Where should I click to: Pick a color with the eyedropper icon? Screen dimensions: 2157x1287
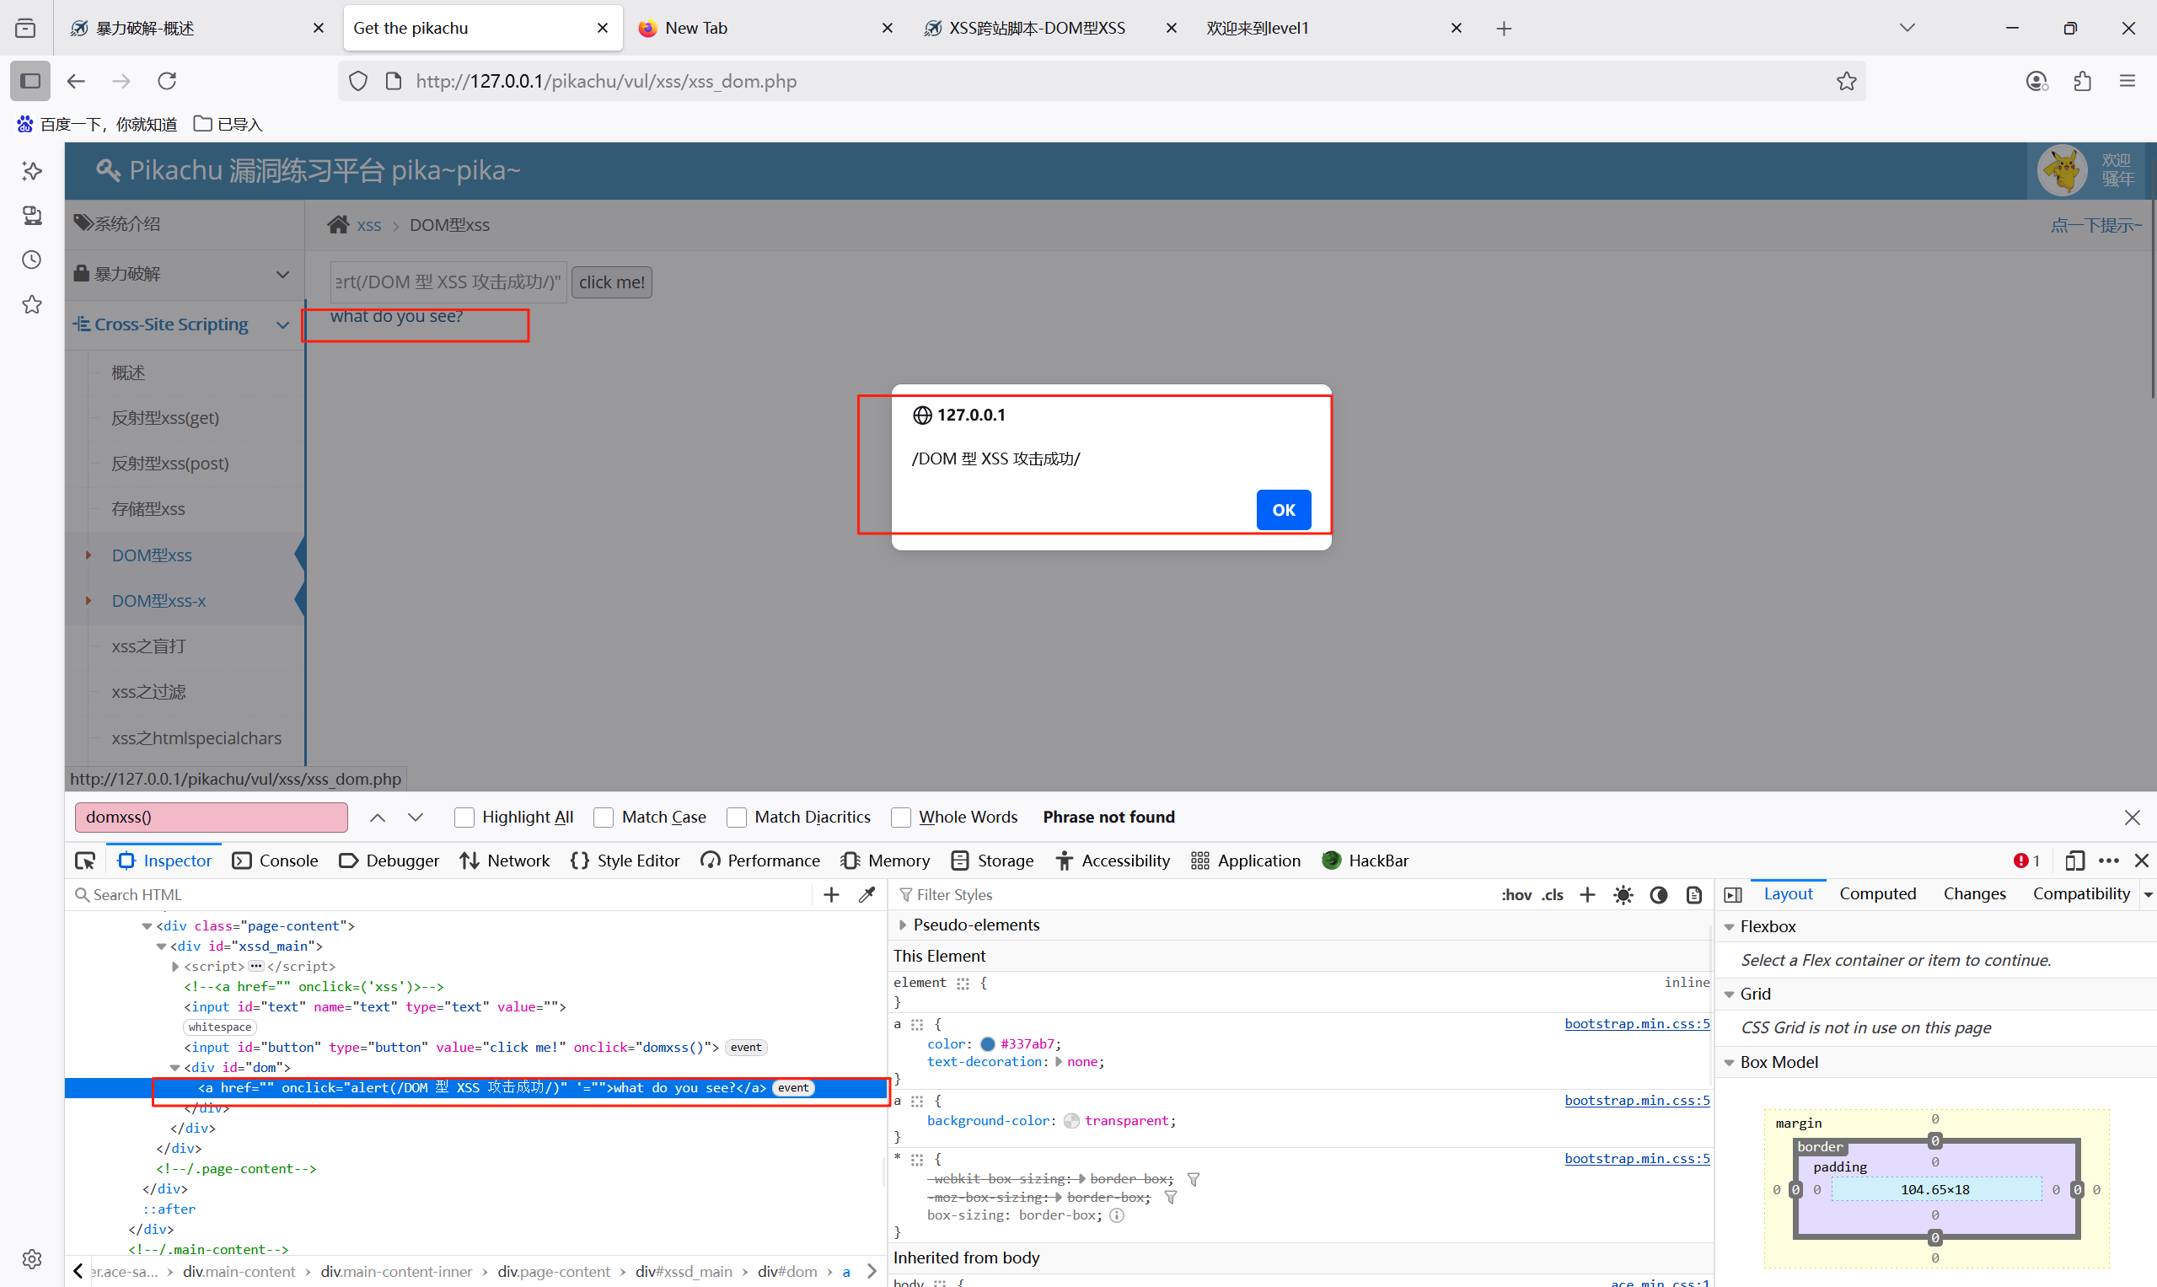coord(867,894)
